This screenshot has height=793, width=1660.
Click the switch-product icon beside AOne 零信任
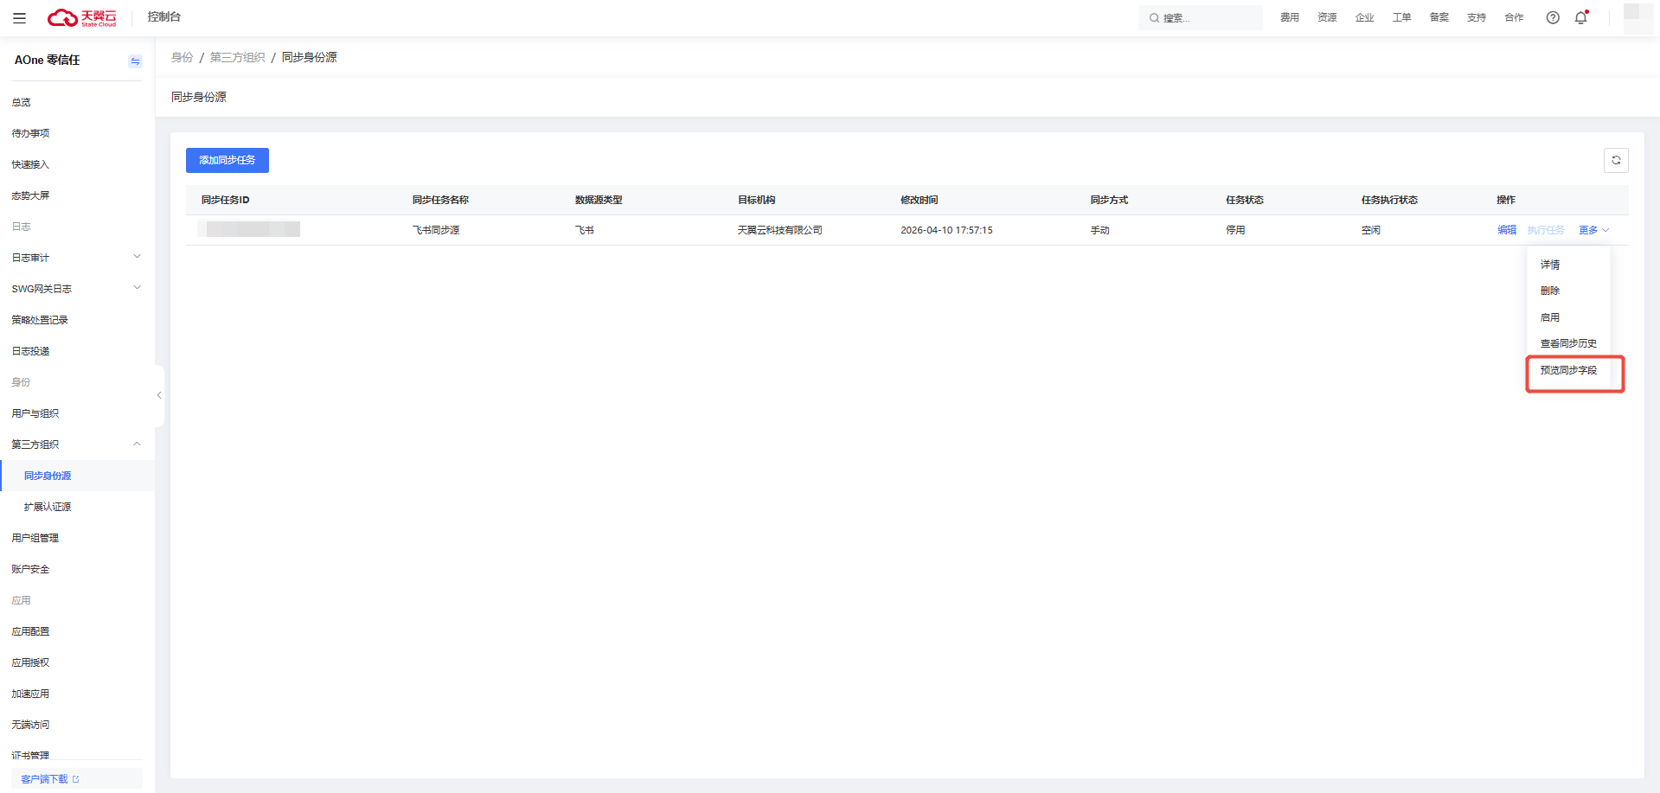[135, 61]
